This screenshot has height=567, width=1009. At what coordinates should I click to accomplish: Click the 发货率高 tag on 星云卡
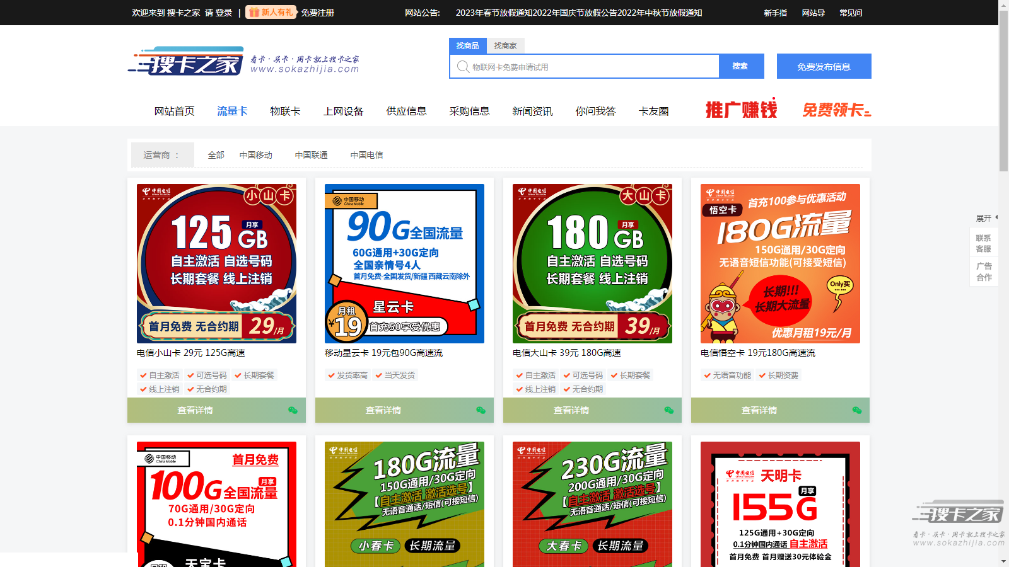coord(347,375)
